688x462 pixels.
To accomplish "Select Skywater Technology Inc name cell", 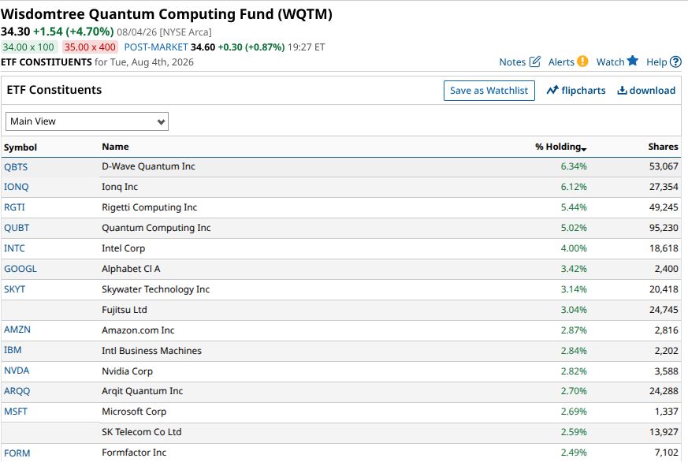I will 156,289.
